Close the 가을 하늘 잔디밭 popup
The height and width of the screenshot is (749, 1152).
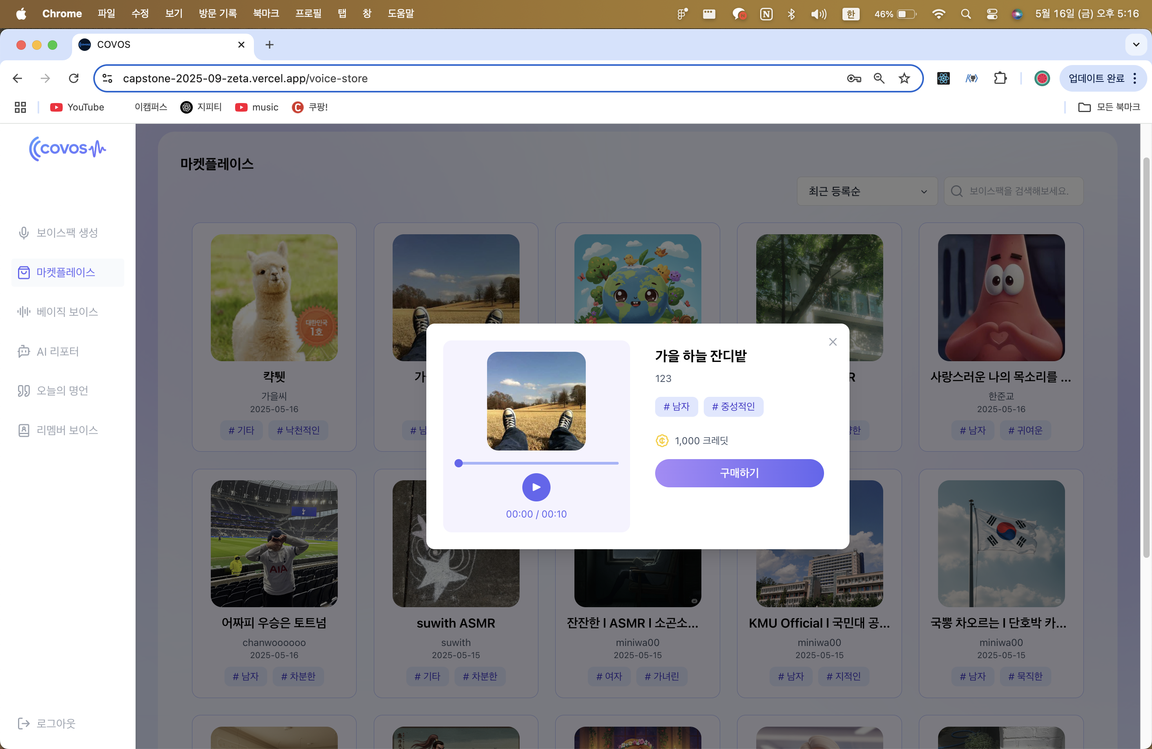(833, 342)
